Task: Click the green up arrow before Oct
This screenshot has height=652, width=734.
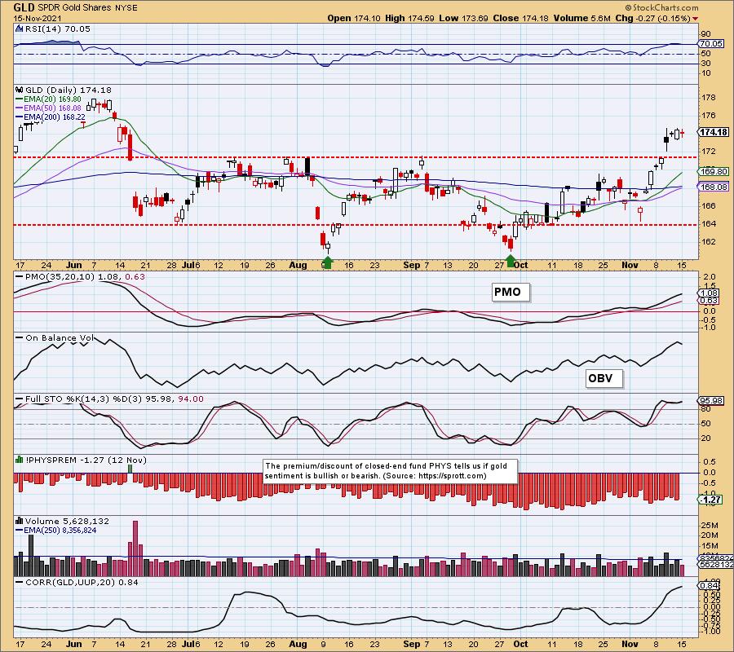Action: coord(511,260)
